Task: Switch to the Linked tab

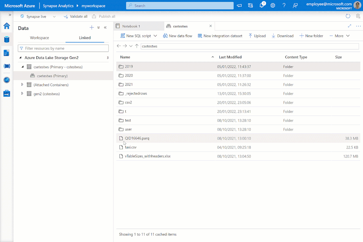Action: pyautogui.click(x=85, y=38)
